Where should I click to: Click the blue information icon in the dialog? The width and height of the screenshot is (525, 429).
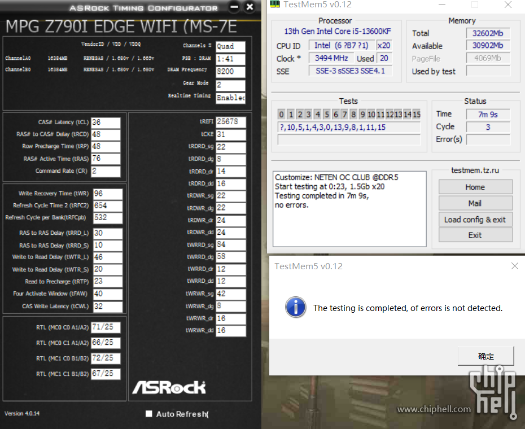[295, 307]
